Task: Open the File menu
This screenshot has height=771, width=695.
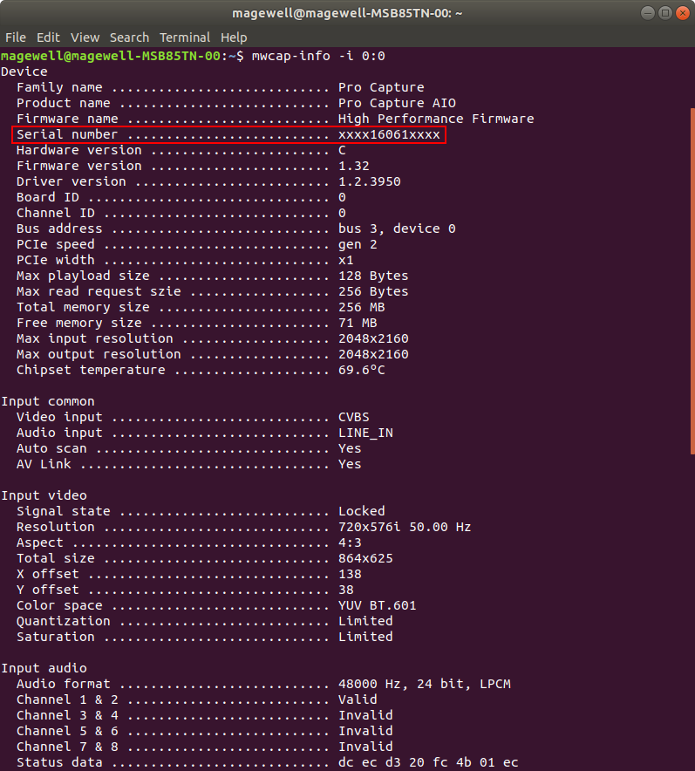Action: (x=15, y=38)
